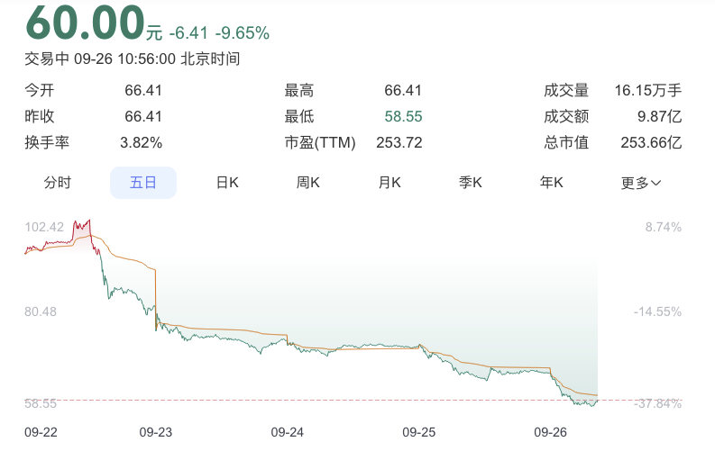Click the 09-23 date marker
The width and height of the screenshot is (715, 451).
point(157,432)
